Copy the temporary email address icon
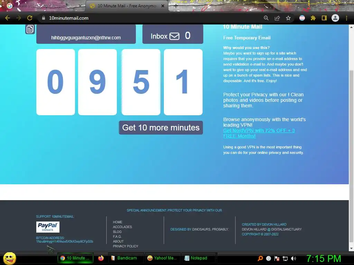The width and height of the screenshot is (354, 265). [x=30, y=29]
